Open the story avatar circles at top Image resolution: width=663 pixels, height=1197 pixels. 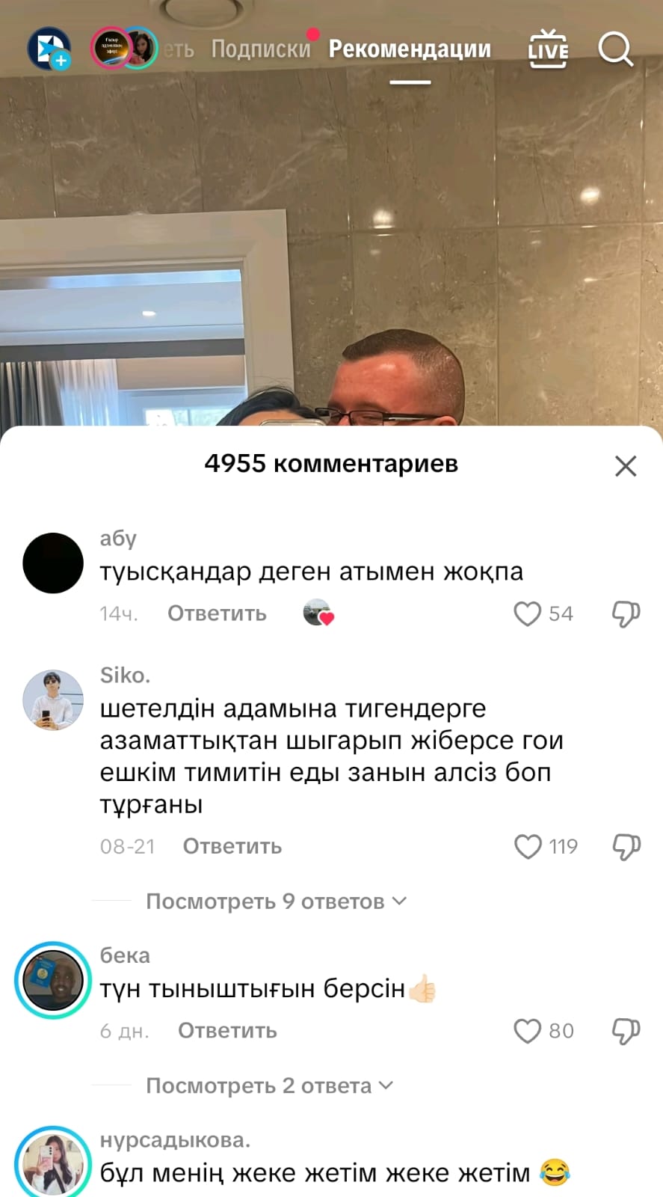pyautogui.click(x=123, y=49)
